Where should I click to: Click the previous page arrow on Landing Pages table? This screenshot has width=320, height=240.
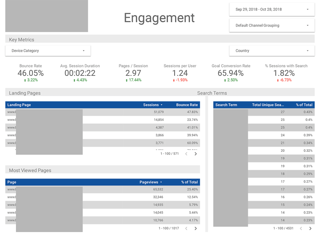coord(187,154)
